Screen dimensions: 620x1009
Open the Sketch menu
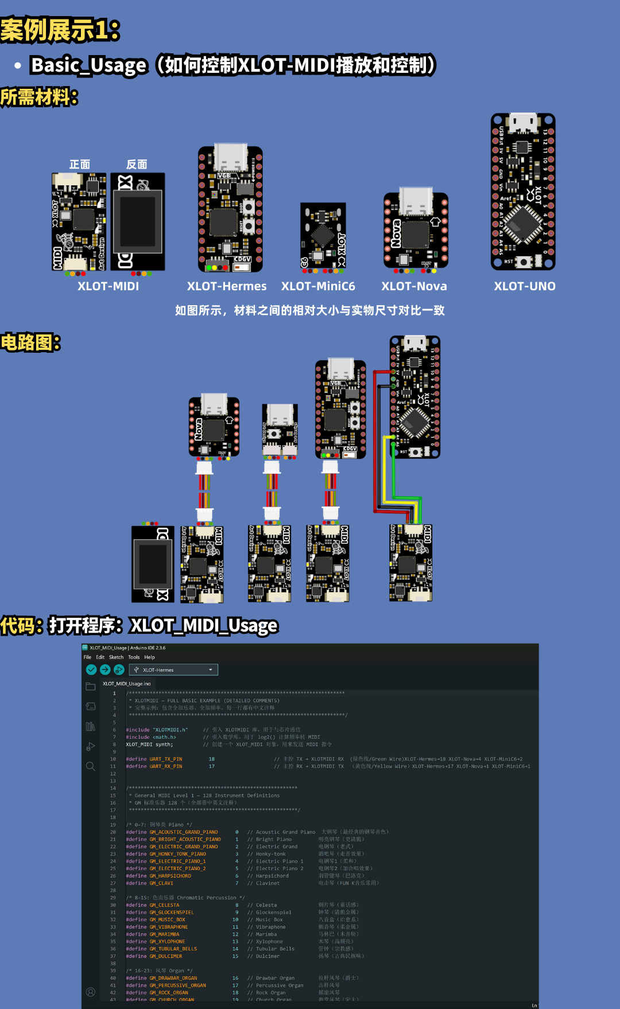[x=117, y=657]
